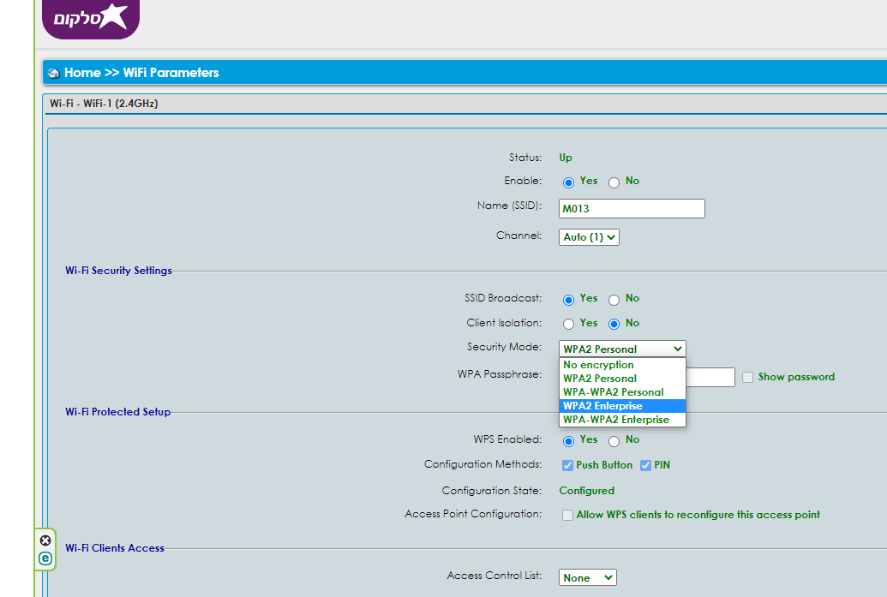
Task: Uncheck the PIN configuration method
Action: (x=645, y=465)
